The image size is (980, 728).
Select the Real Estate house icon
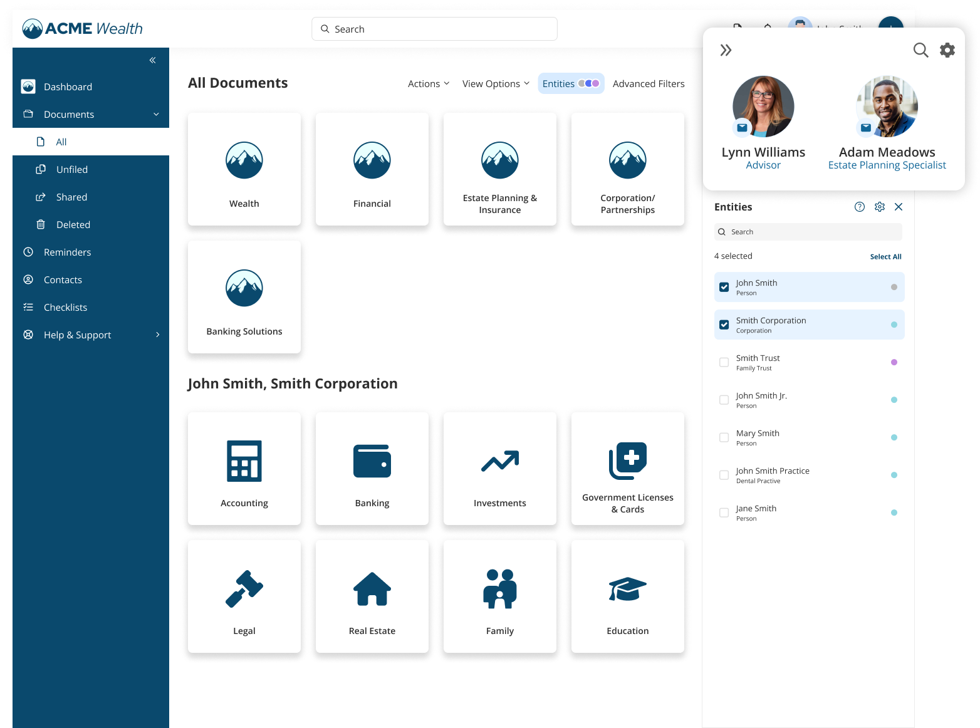(372, 589)
